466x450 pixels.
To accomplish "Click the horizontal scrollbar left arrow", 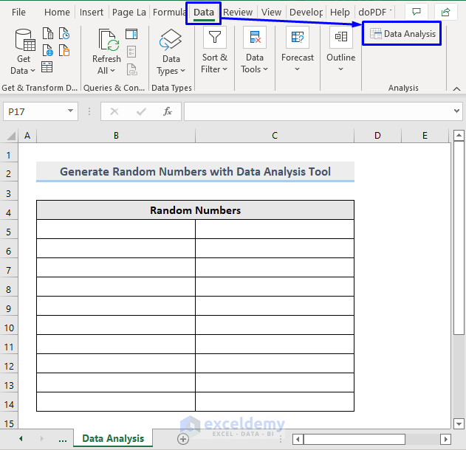I will tap(298, 439).
